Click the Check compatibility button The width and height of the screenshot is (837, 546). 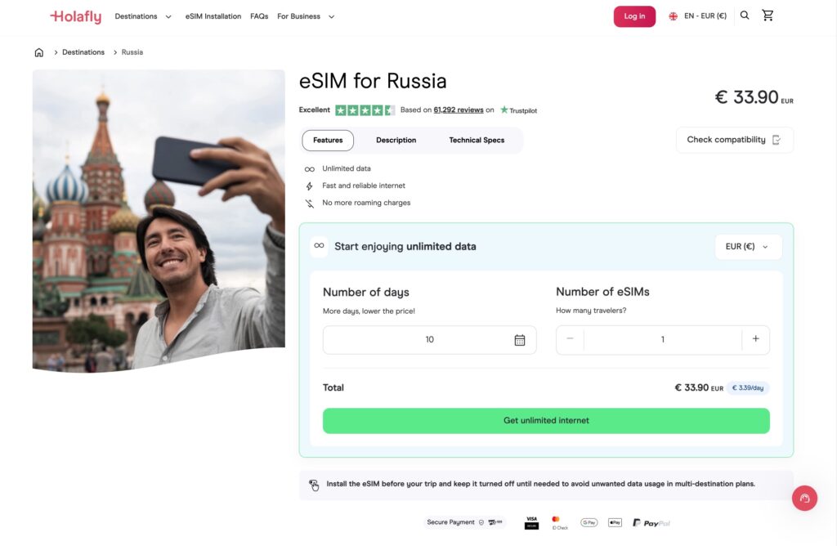point(734,140)
